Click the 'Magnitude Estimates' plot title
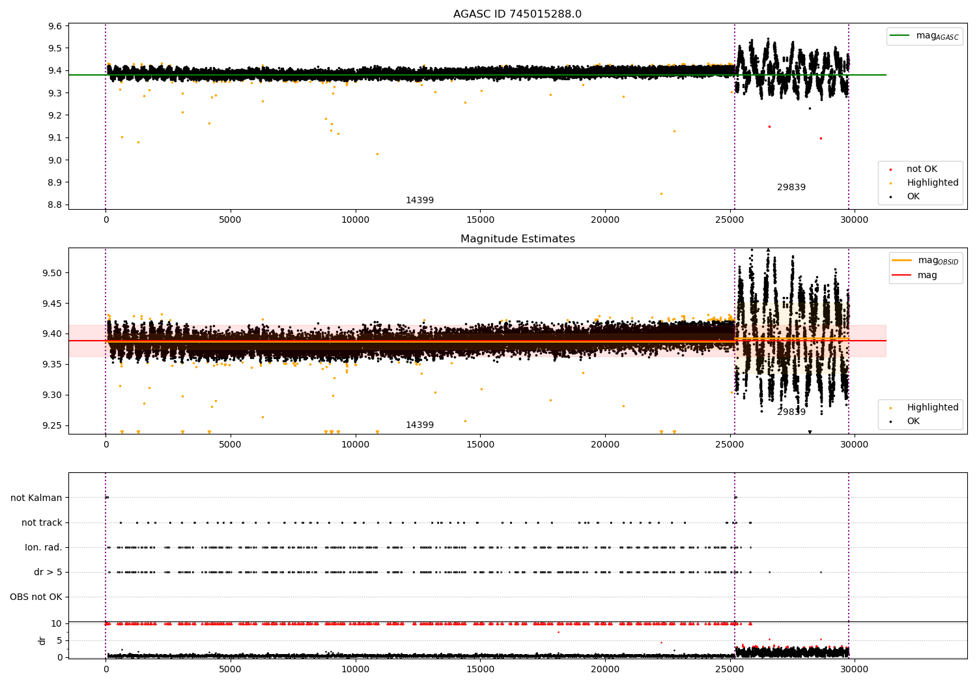This screenshot has width=977, height=684. click(517, 239)
